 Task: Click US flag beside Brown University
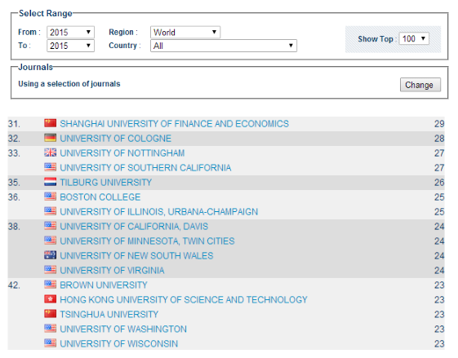coord(51,284)
